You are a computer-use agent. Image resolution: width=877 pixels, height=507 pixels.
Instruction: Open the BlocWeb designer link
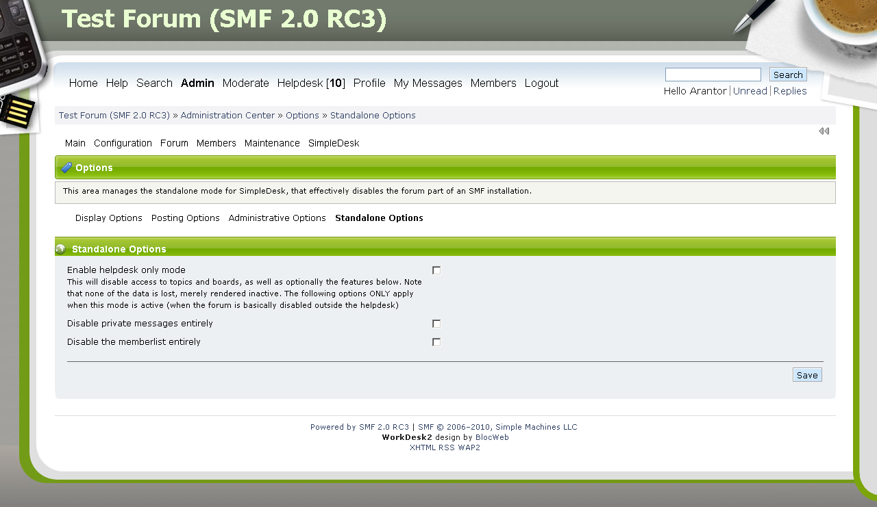tap(492, 437)
